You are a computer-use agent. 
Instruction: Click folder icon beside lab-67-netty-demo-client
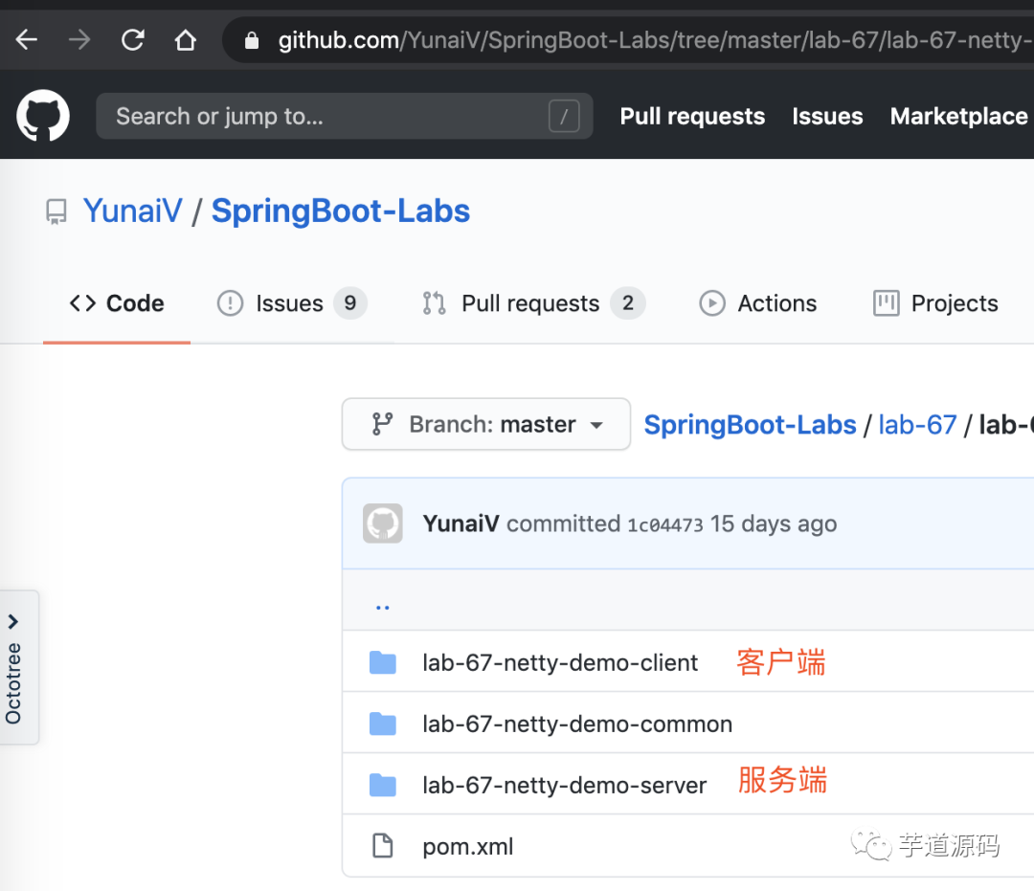point(382,662)
